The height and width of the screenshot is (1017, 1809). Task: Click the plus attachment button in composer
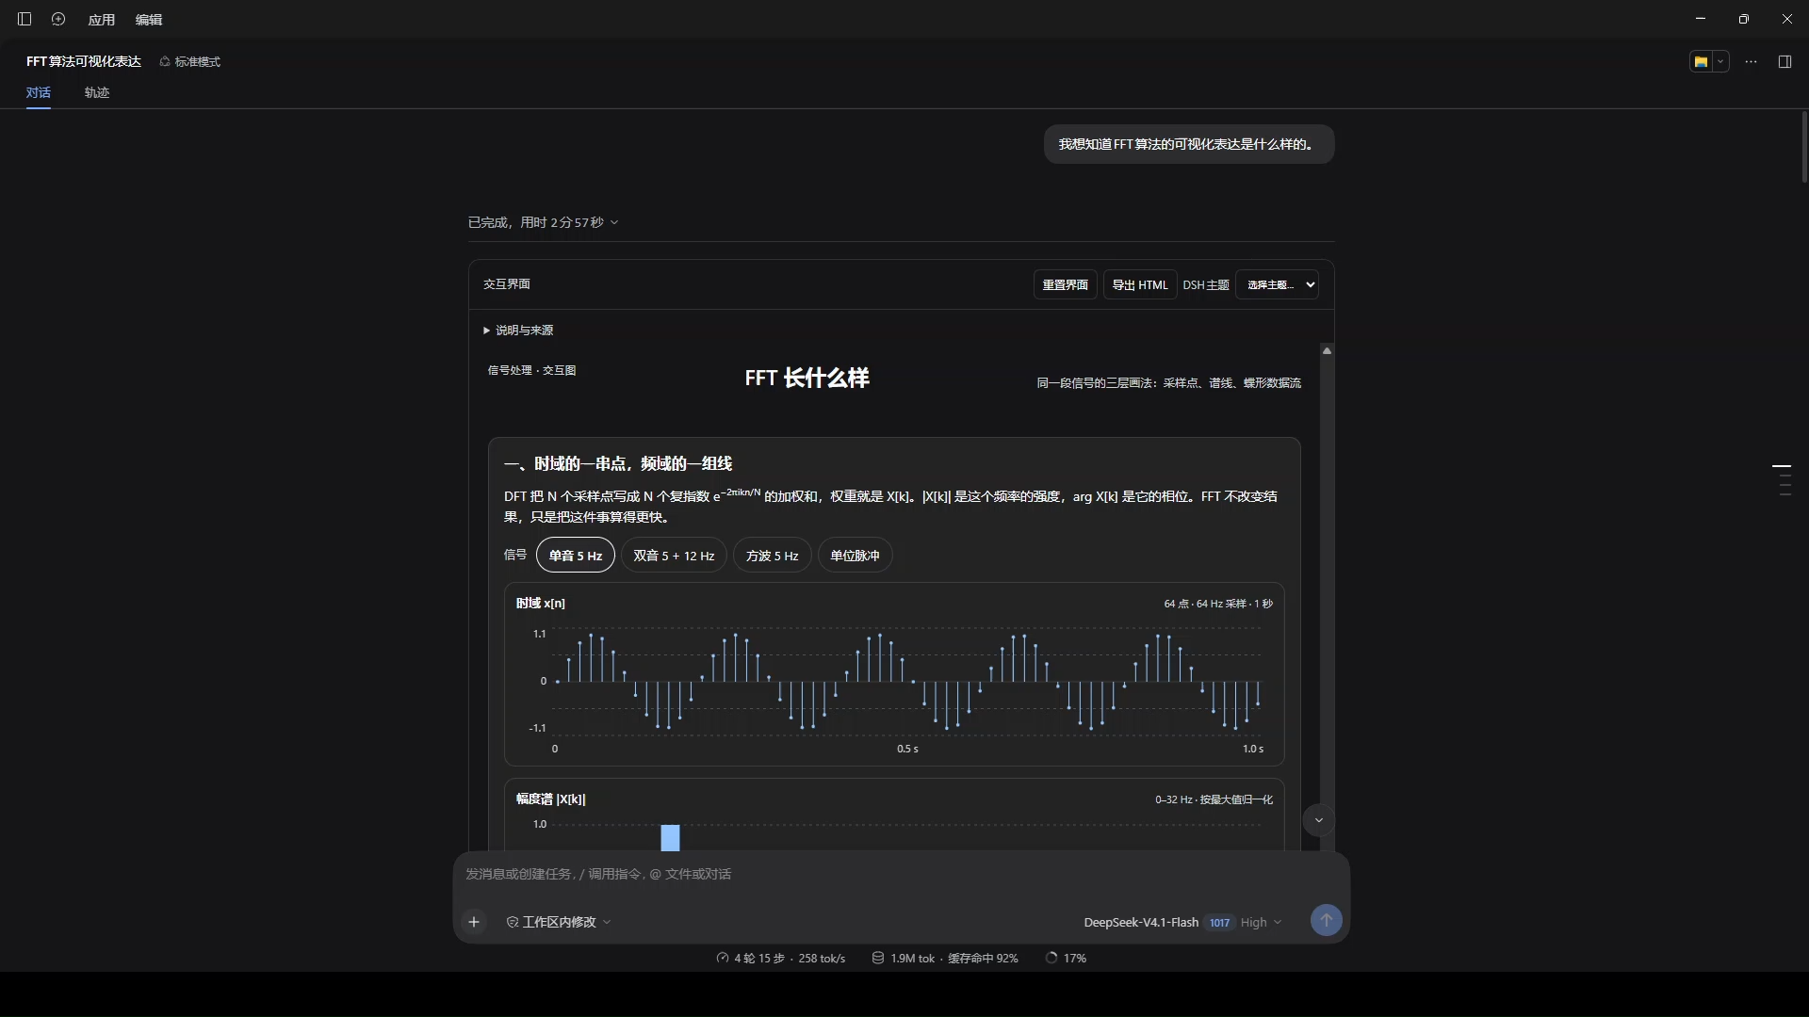click(x=474, y=922)
